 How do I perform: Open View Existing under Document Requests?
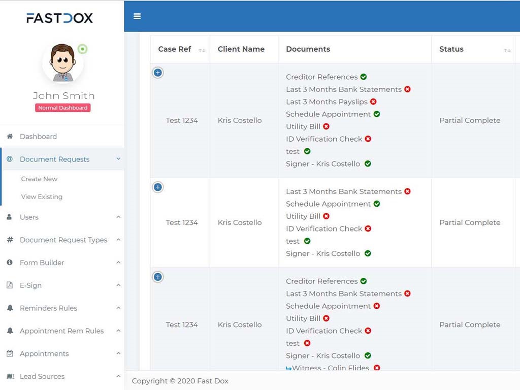[42, 197]
